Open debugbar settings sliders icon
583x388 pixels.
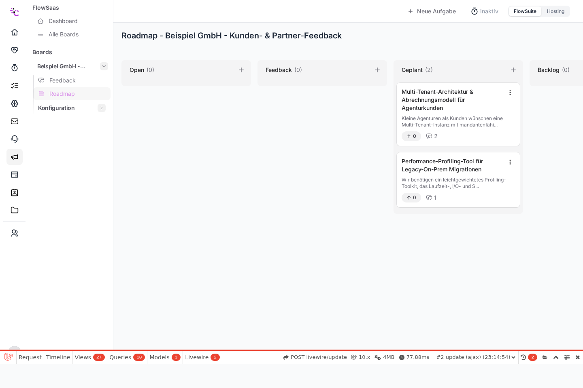pos(567,357)
